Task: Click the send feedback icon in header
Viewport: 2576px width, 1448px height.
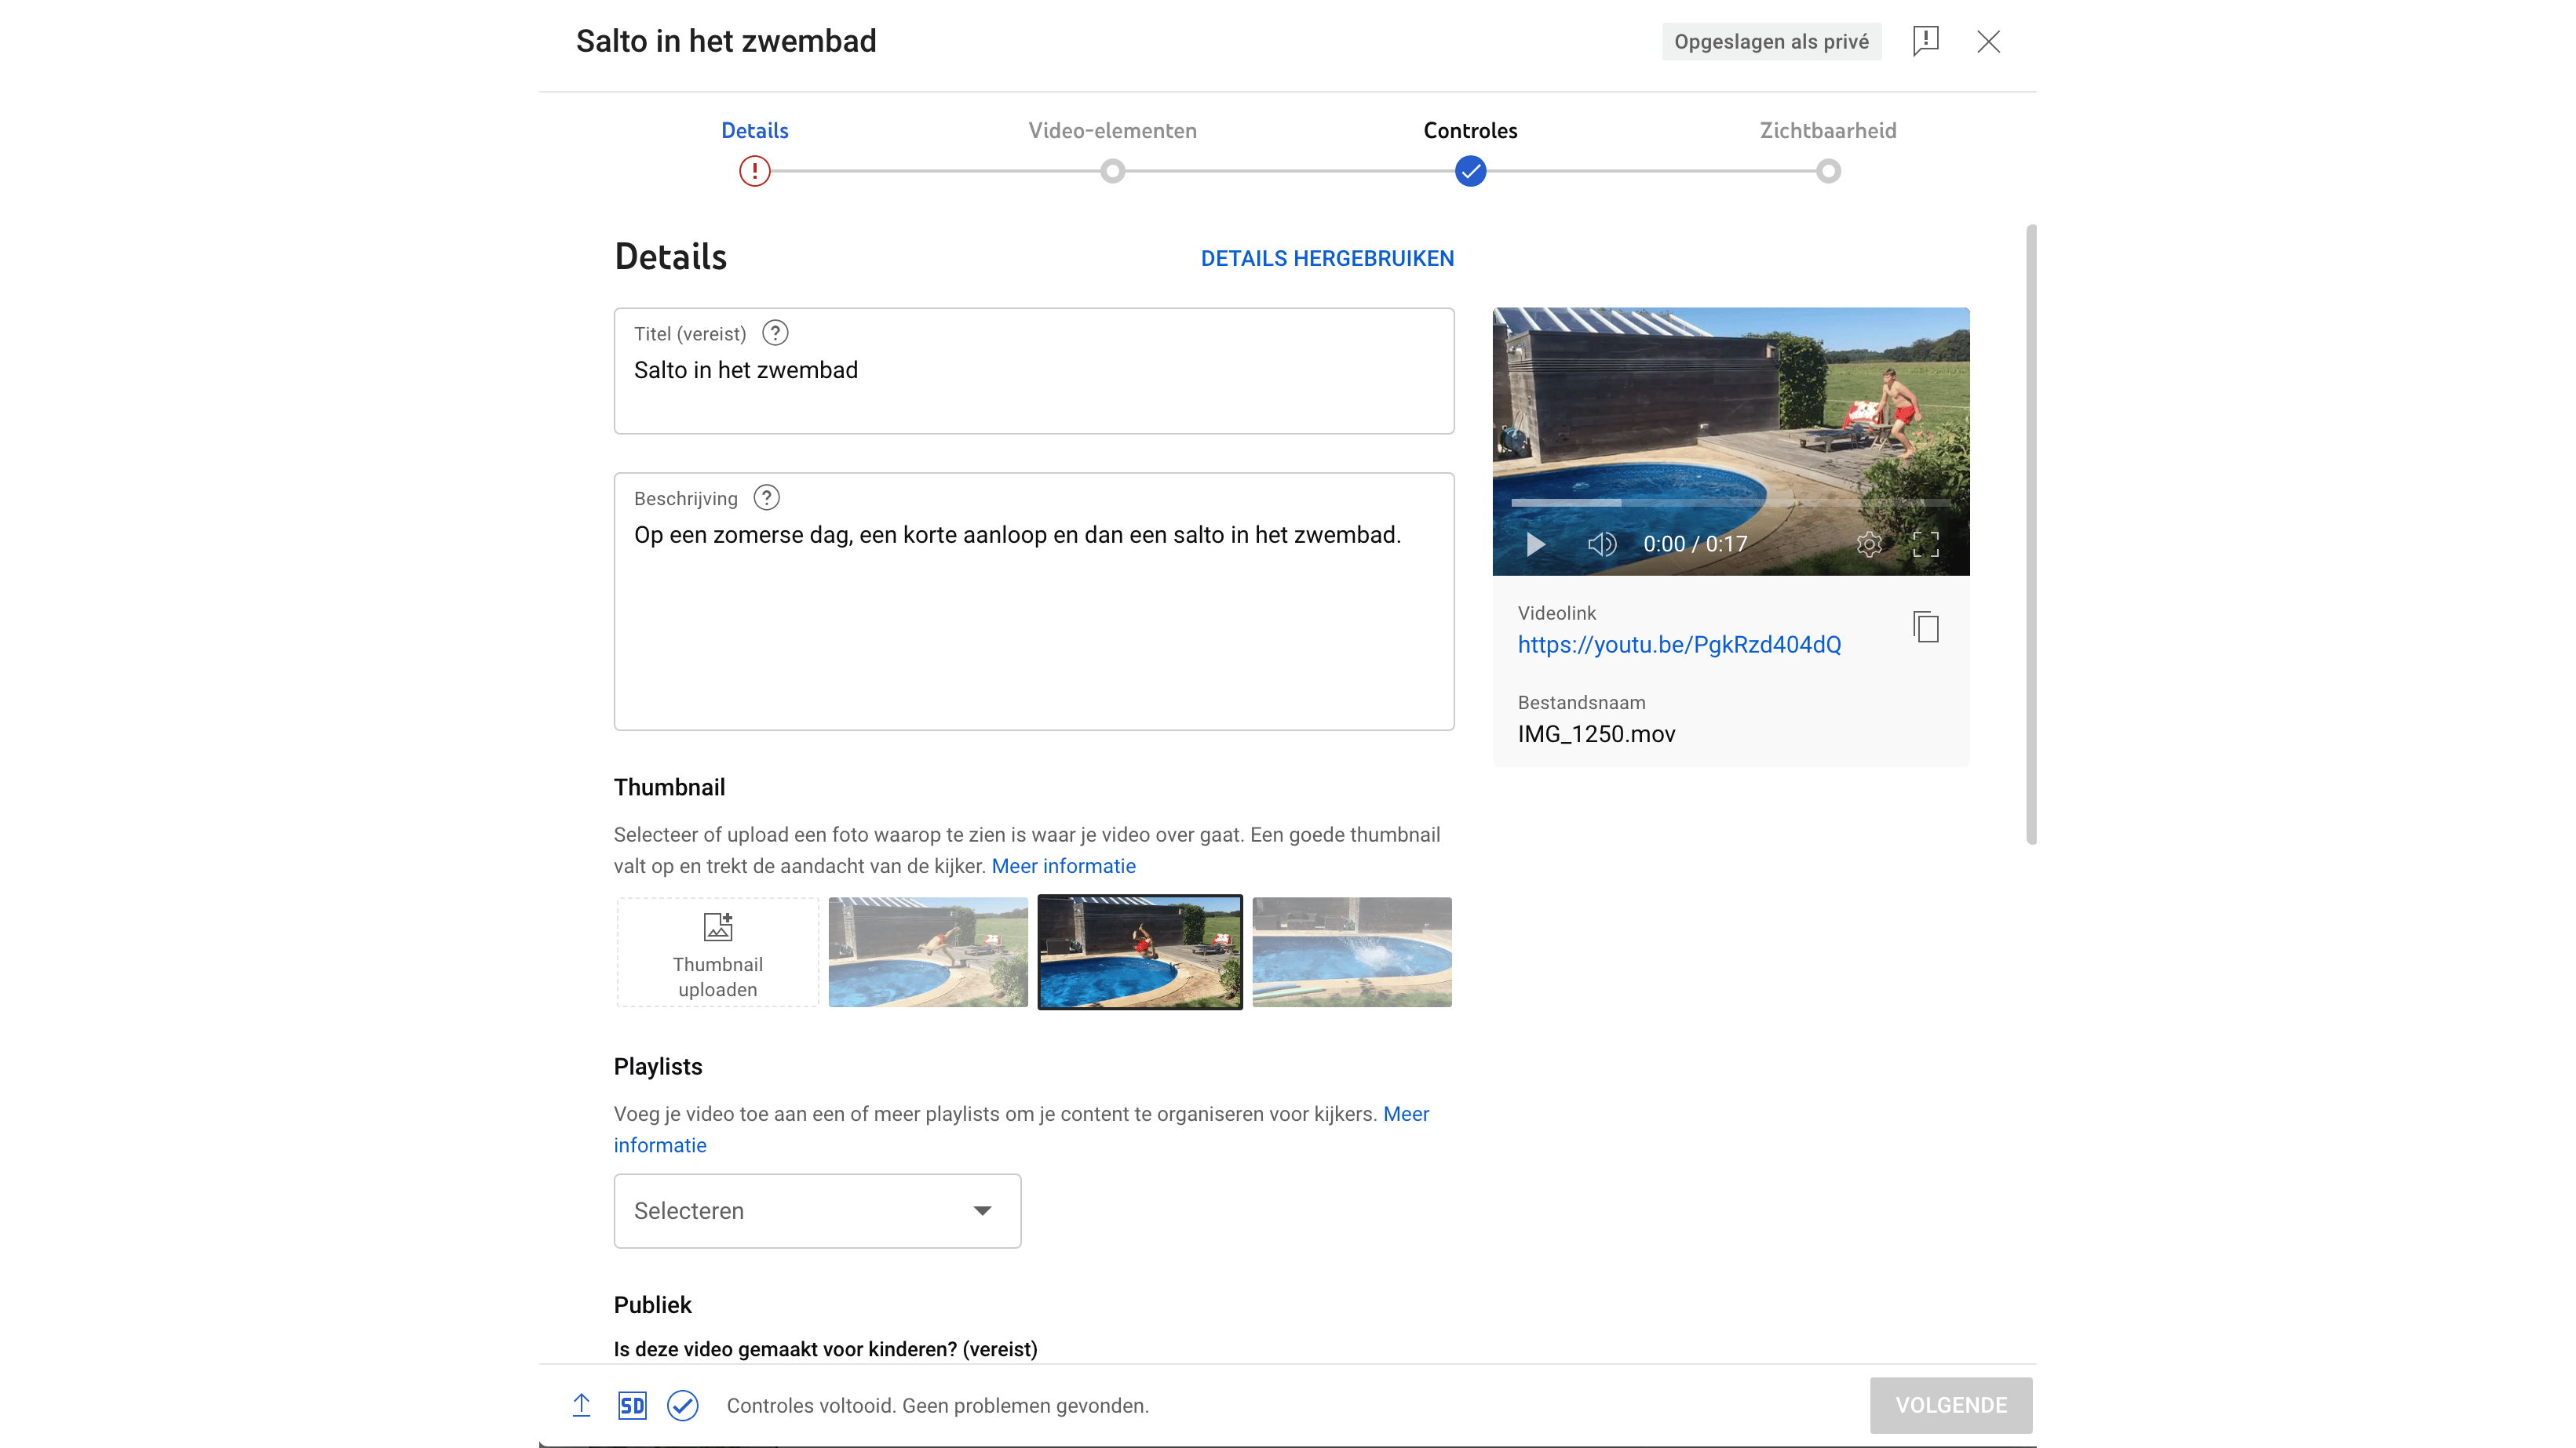Action: [1925, 41]
